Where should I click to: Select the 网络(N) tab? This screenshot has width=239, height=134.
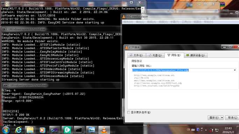point(174,55)
